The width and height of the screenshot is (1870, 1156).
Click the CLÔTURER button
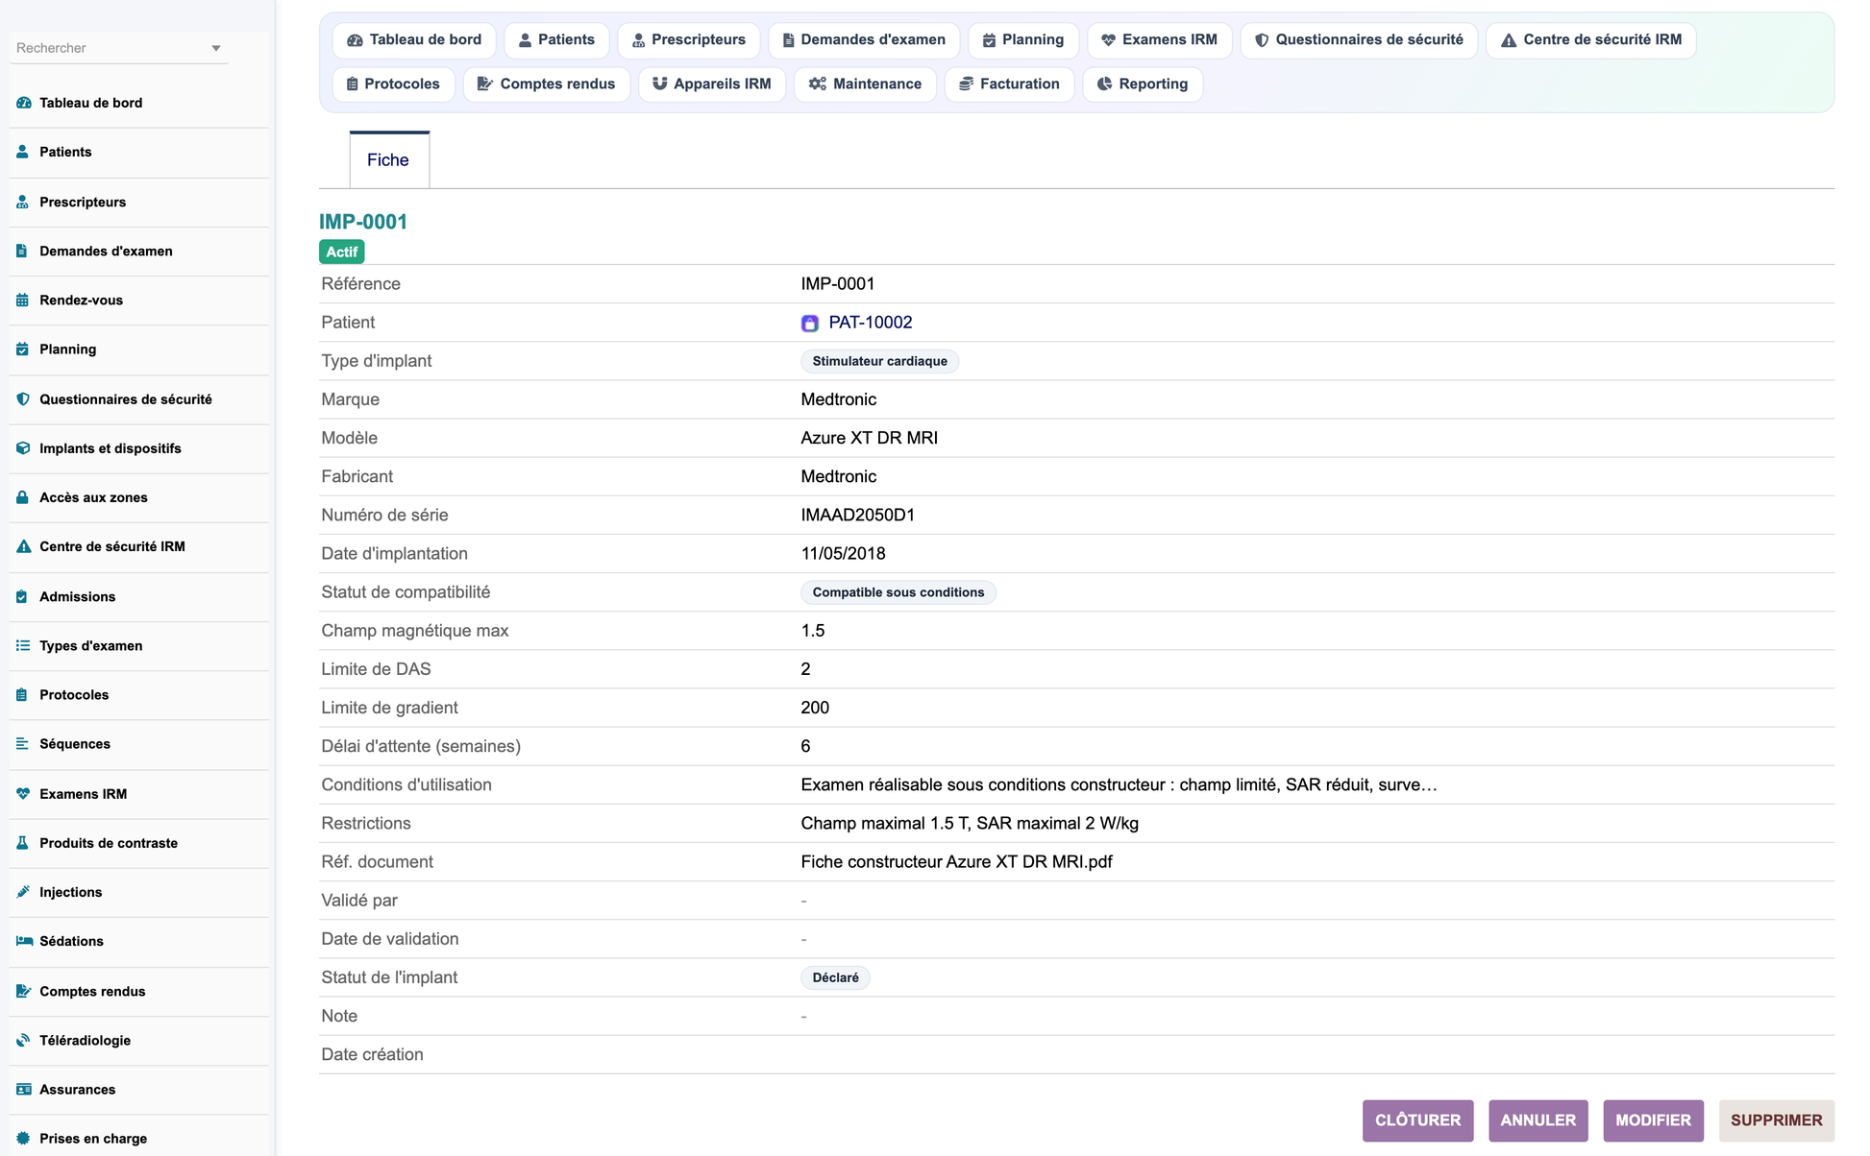(x=1417, y=1120)
